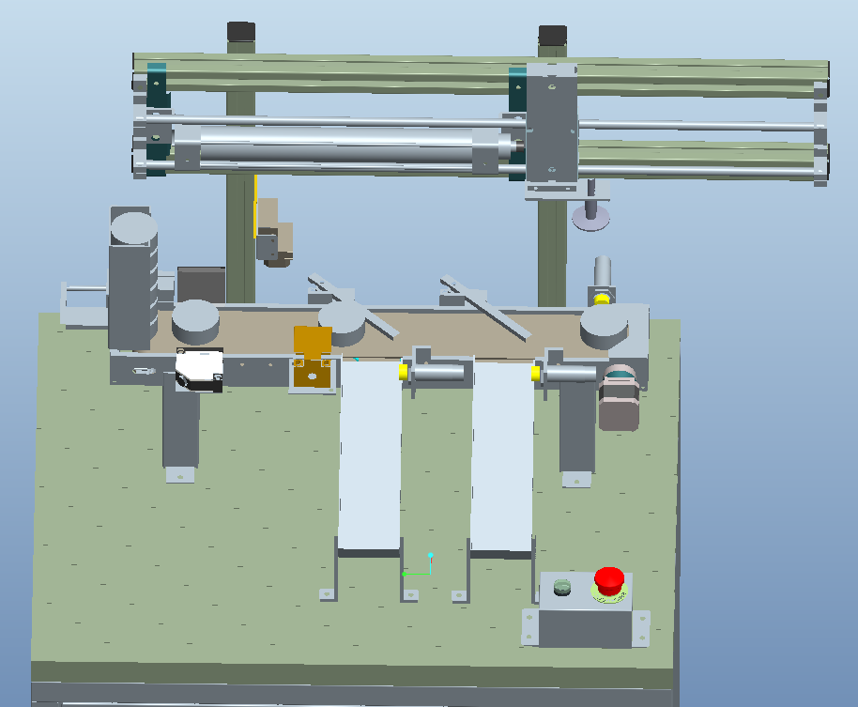Viewport: 858px width, 707px height.
Task: Pick the teal bracket on left gantry end
Action: coord(157,118)
